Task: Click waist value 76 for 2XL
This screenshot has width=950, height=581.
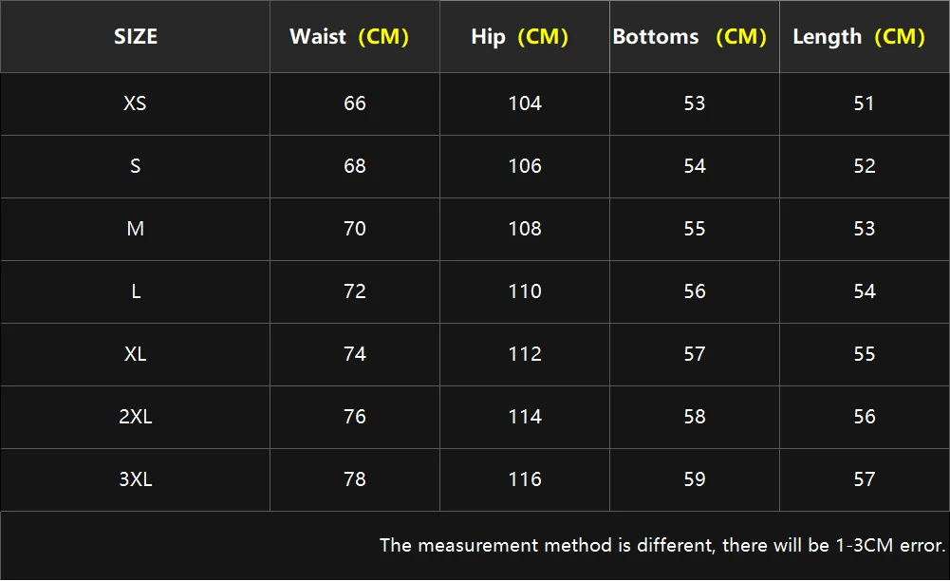Action: (355, 417)
